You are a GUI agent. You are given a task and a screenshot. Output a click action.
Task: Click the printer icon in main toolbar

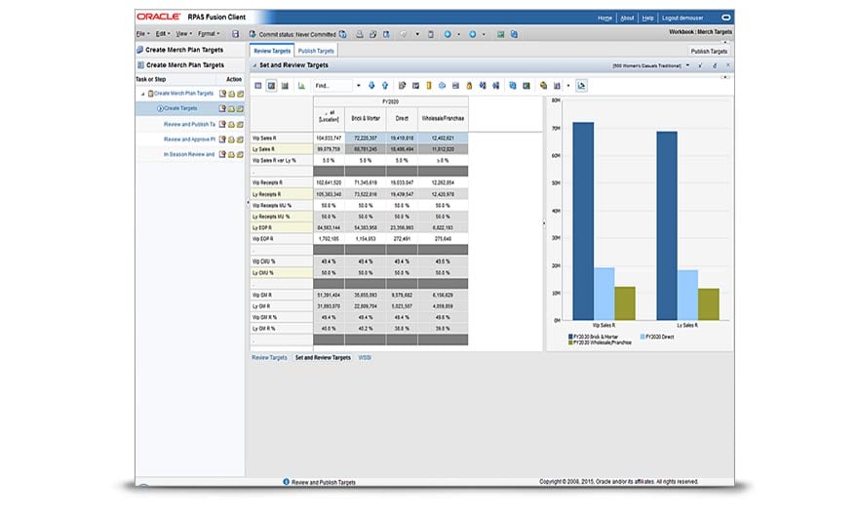360,34
